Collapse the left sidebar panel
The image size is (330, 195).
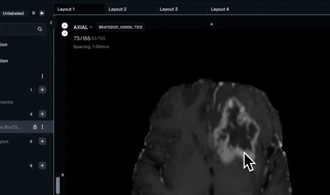tap(51, 22)
